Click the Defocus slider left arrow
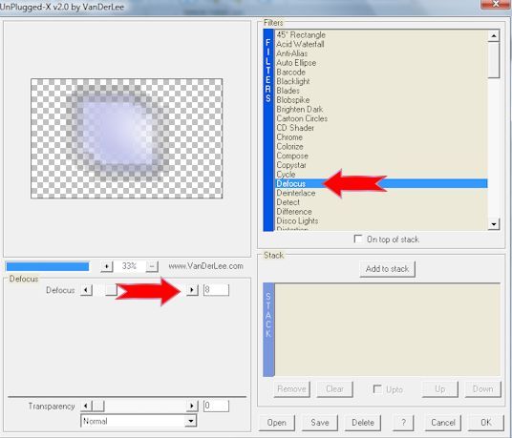 [x=86, y=290]
